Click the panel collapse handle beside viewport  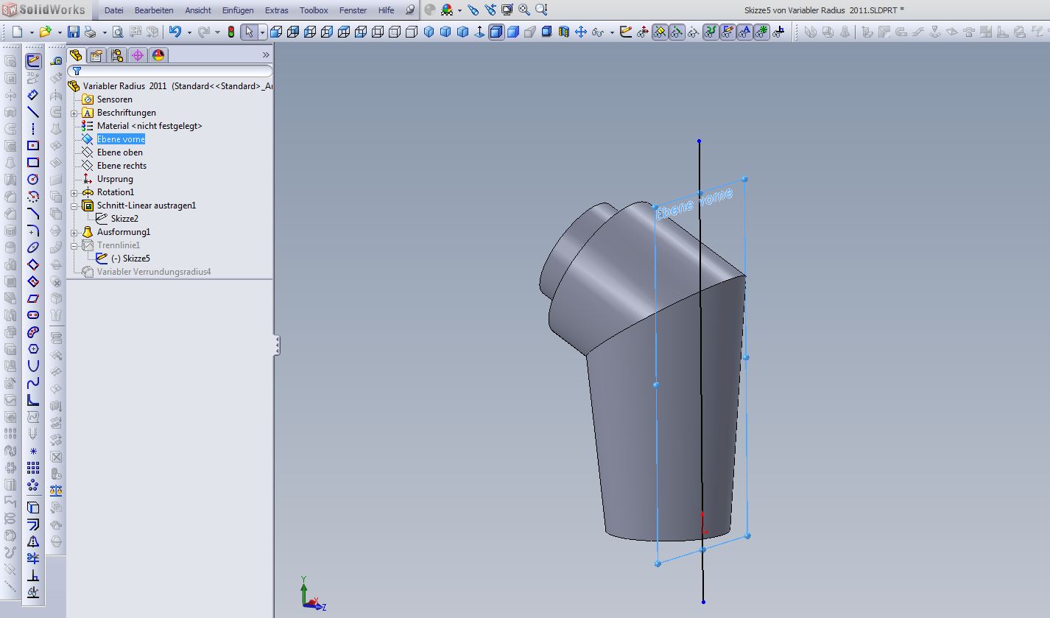(x=277, y=345)
